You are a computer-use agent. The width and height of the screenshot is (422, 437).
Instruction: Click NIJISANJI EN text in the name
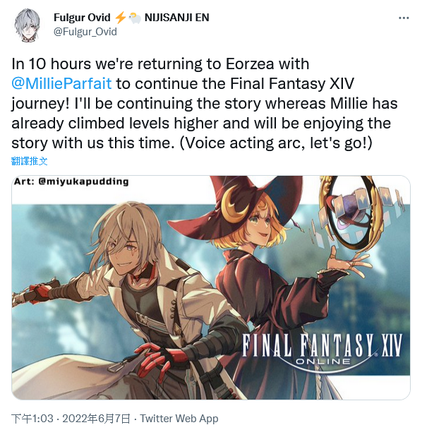(x=177, y=18)
